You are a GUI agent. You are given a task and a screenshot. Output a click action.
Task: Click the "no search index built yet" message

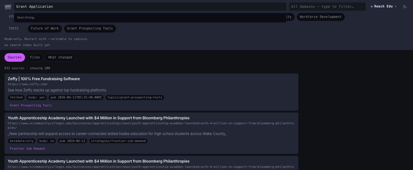click(x=27, y=45)
